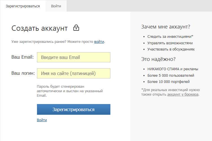This screenshot has height=141, width=212.
Task: Click the Следить за инвестициями* item
Action: tap(170, 36)
